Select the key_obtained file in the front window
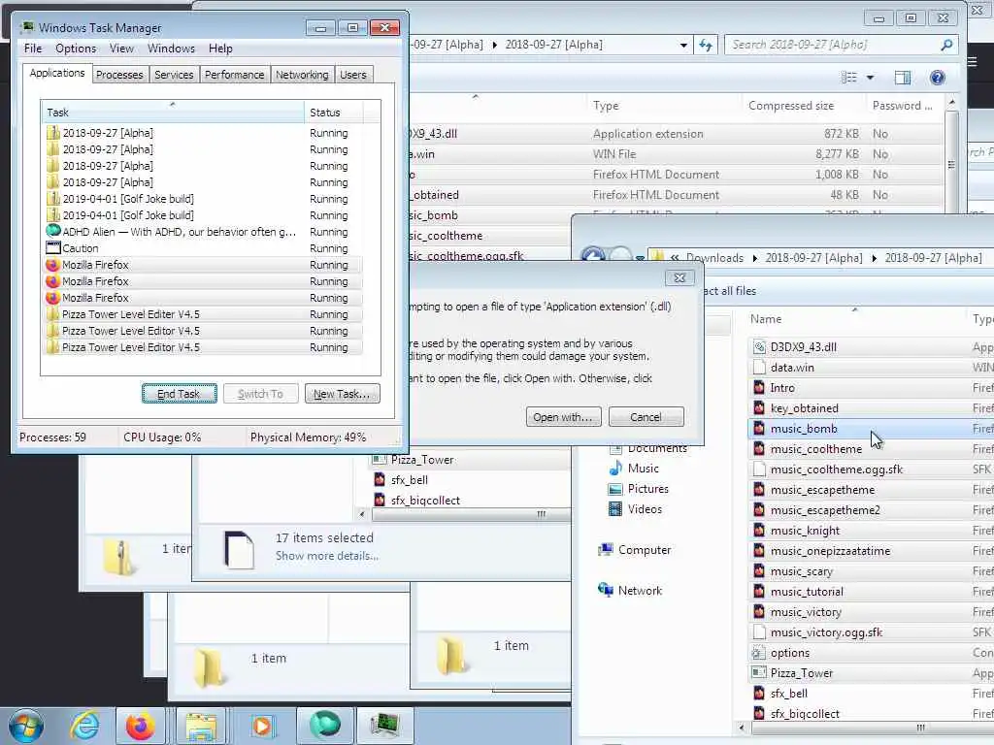994x745 pixels. [871, 408]
